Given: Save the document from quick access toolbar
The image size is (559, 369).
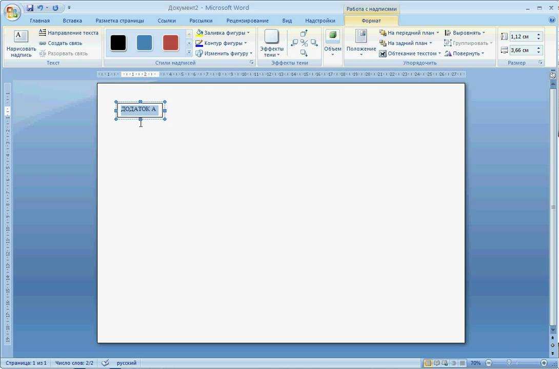Looking at the screenshot, I should 30,8.
